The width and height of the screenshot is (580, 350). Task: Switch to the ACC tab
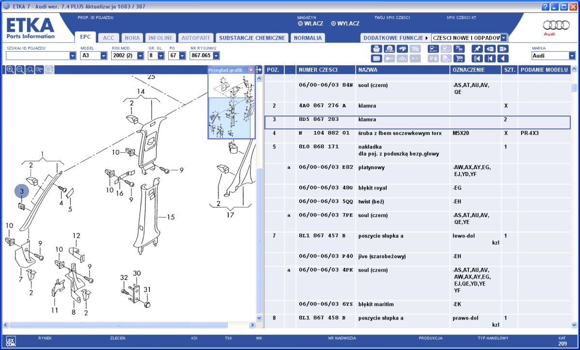(109, 38)
